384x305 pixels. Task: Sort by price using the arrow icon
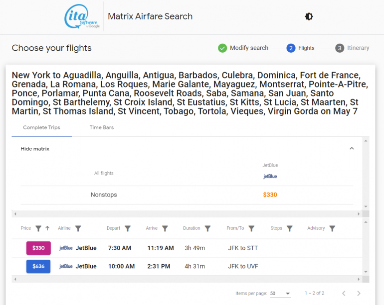coord(47,228)
